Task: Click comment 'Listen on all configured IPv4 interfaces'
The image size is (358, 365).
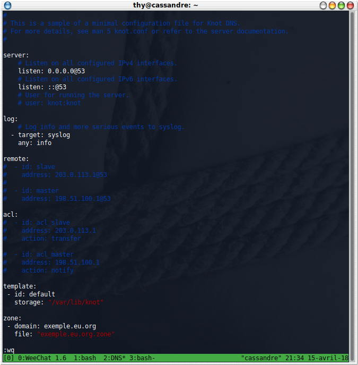Action: pyautogui.click(x=98, y=63)
